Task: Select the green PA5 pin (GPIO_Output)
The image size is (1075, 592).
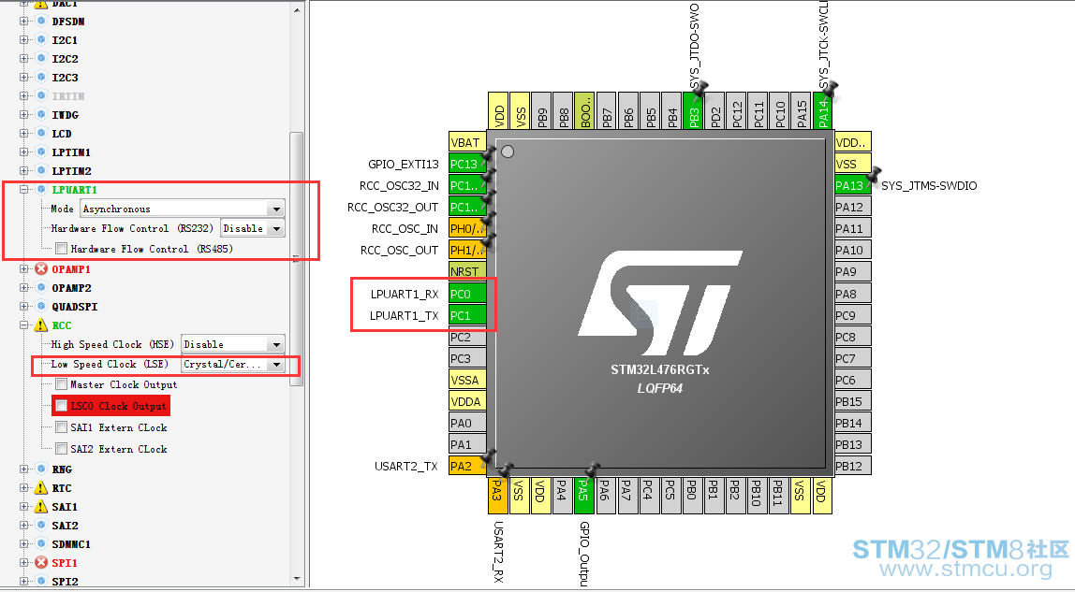Action: [x=584, y=496]
